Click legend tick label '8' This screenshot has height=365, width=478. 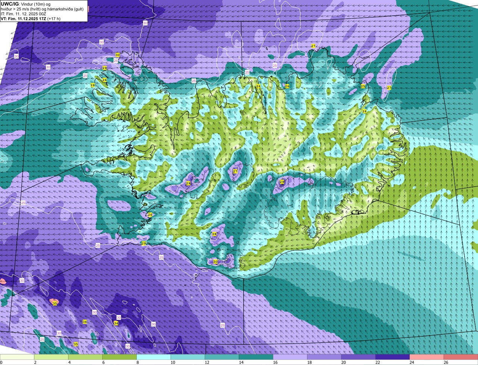click(137, 362)
